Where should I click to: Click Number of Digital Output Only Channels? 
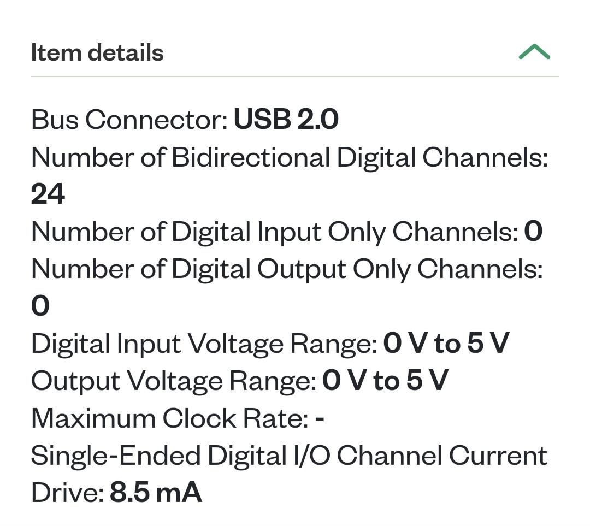pyautogui.click(x=287, y=269)
